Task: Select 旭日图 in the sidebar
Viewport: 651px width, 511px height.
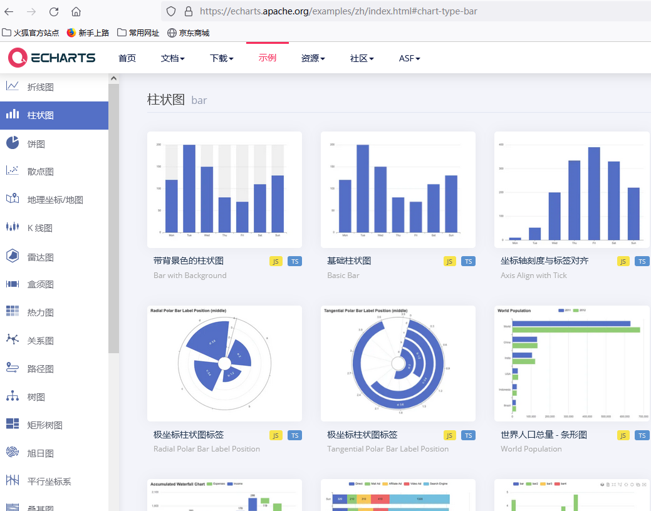Action: (54, 453)
